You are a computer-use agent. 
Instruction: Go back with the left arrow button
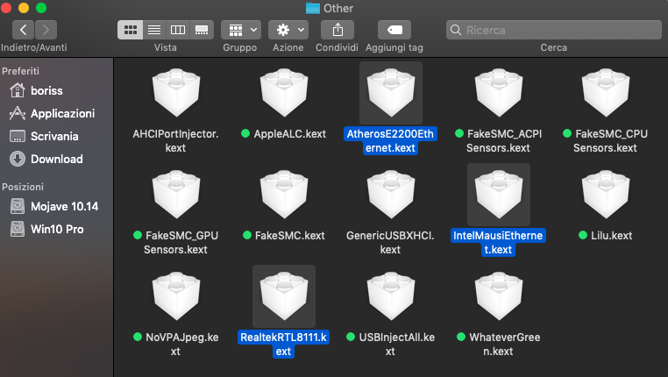click(23, 30)
